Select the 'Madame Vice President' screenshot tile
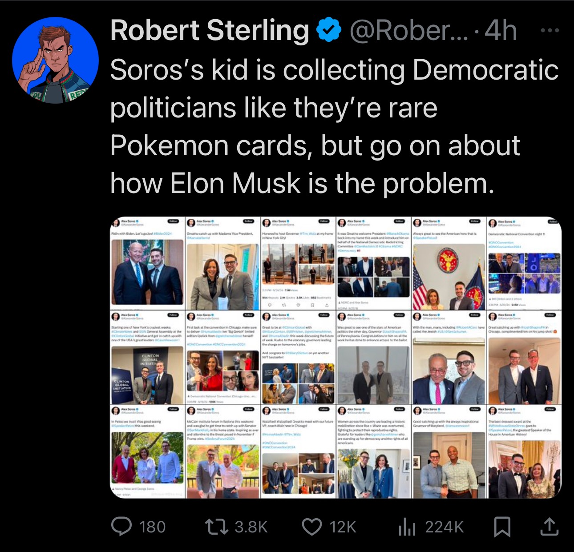Viewport: 574px width, 552px height. 222,264
